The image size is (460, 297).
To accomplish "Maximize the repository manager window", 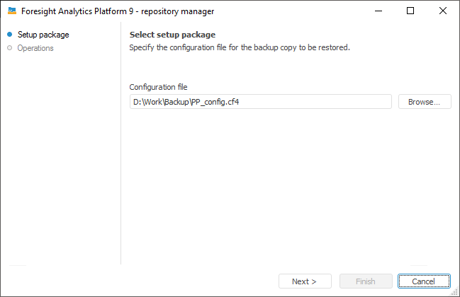I will pos(410,11).
